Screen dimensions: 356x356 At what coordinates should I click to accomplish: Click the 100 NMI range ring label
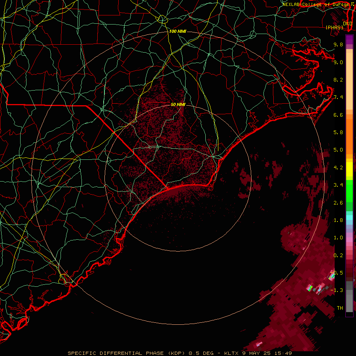(178, 31)
